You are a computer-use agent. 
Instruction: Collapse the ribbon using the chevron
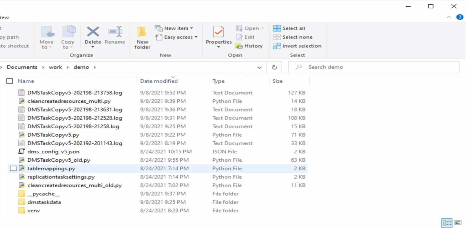coord(449,17)
